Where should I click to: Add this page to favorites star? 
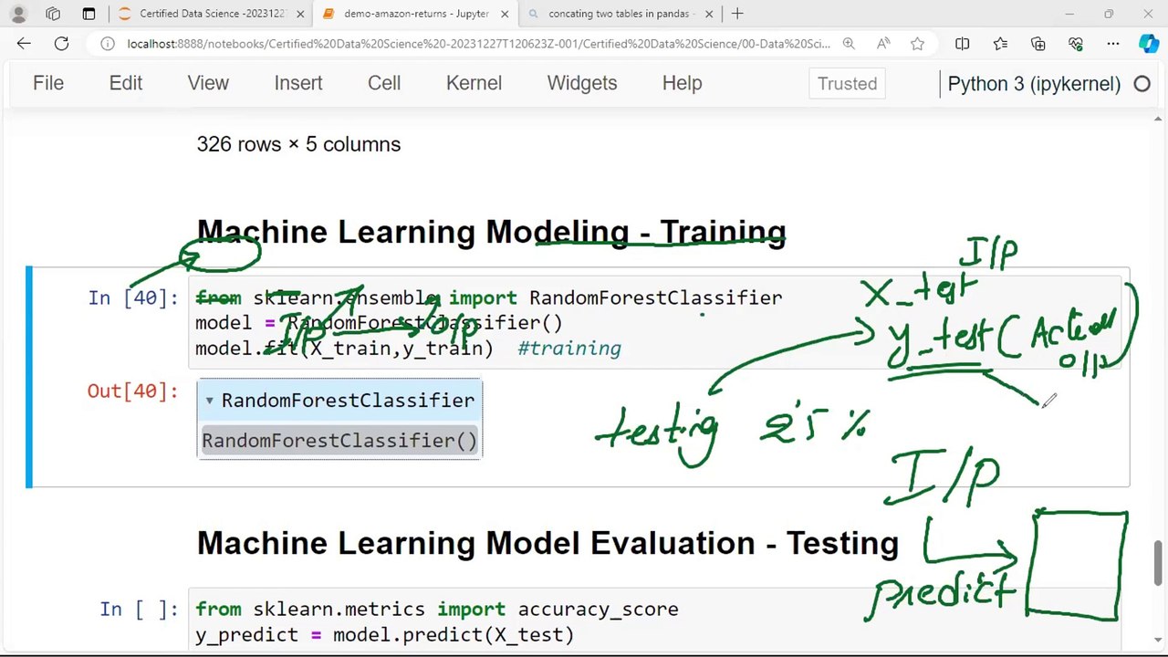click(917, 44)
